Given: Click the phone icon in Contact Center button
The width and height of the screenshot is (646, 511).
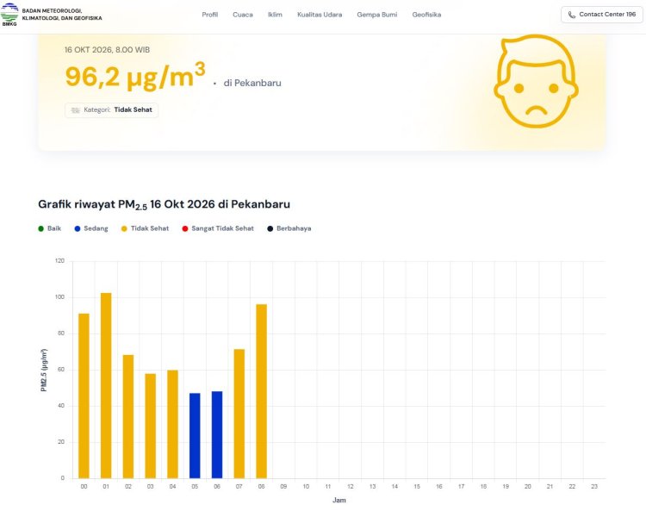Looking at the screenshot, I should point(572,15).
